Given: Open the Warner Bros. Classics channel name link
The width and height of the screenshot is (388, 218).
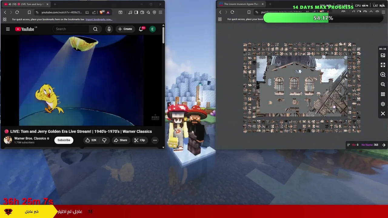Looking at the screenshot, I should [x=30, y=138].
